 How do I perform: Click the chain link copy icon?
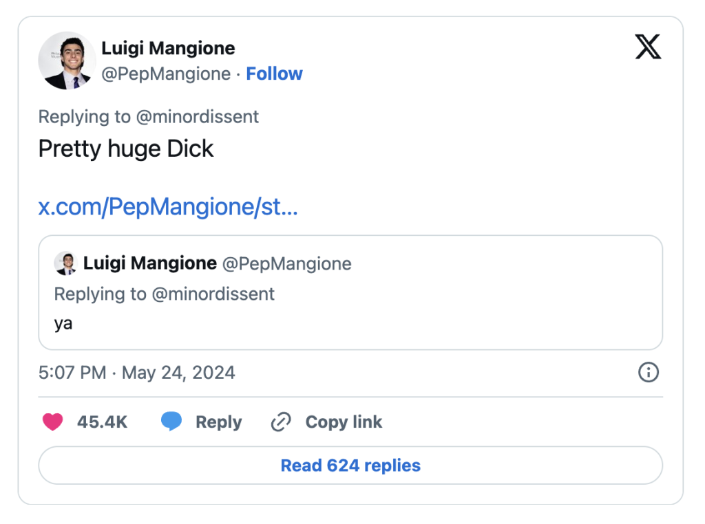[x=281, y=422]
